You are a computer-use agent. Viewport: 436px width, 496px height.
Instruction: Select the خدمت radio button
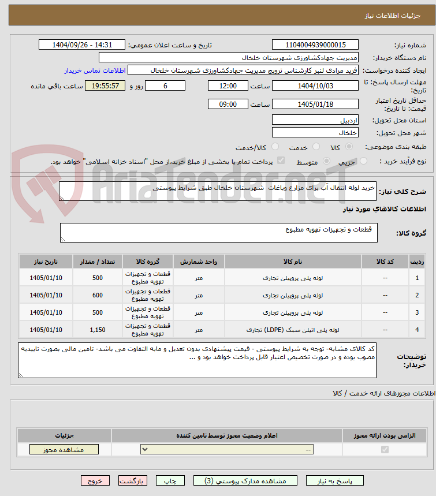point(316,147)
